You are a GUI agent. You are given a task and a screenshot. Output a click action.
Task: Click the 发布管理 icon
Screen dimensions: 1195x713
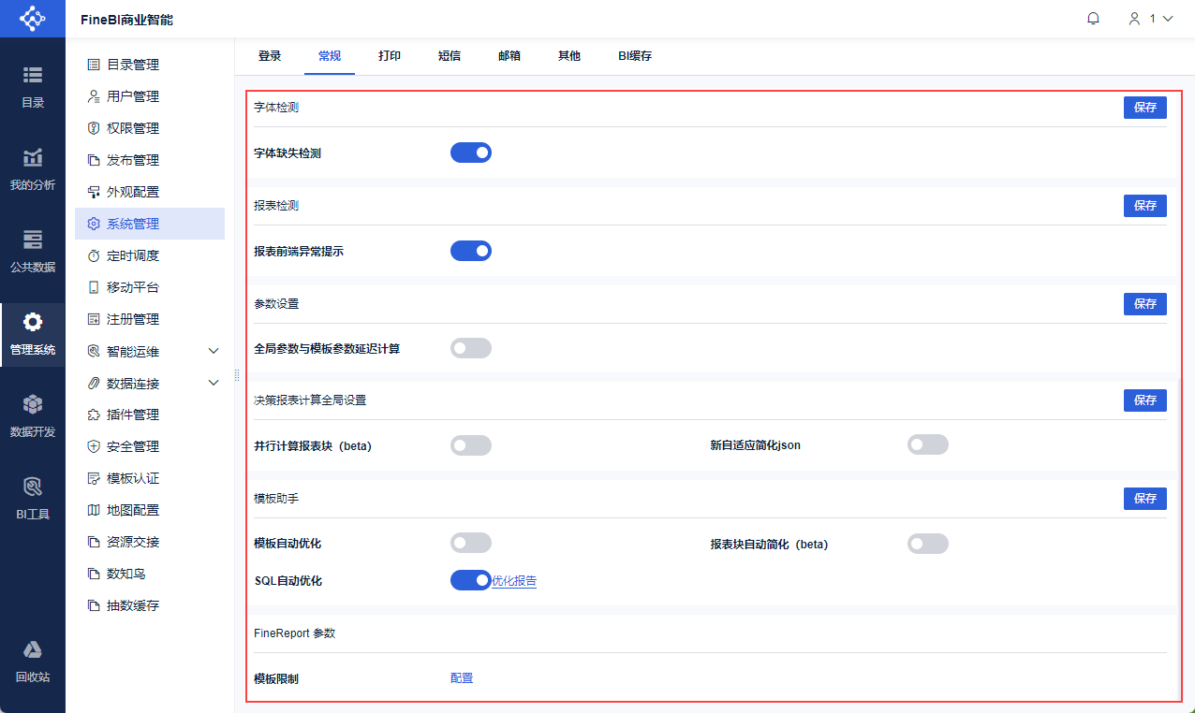94,160
